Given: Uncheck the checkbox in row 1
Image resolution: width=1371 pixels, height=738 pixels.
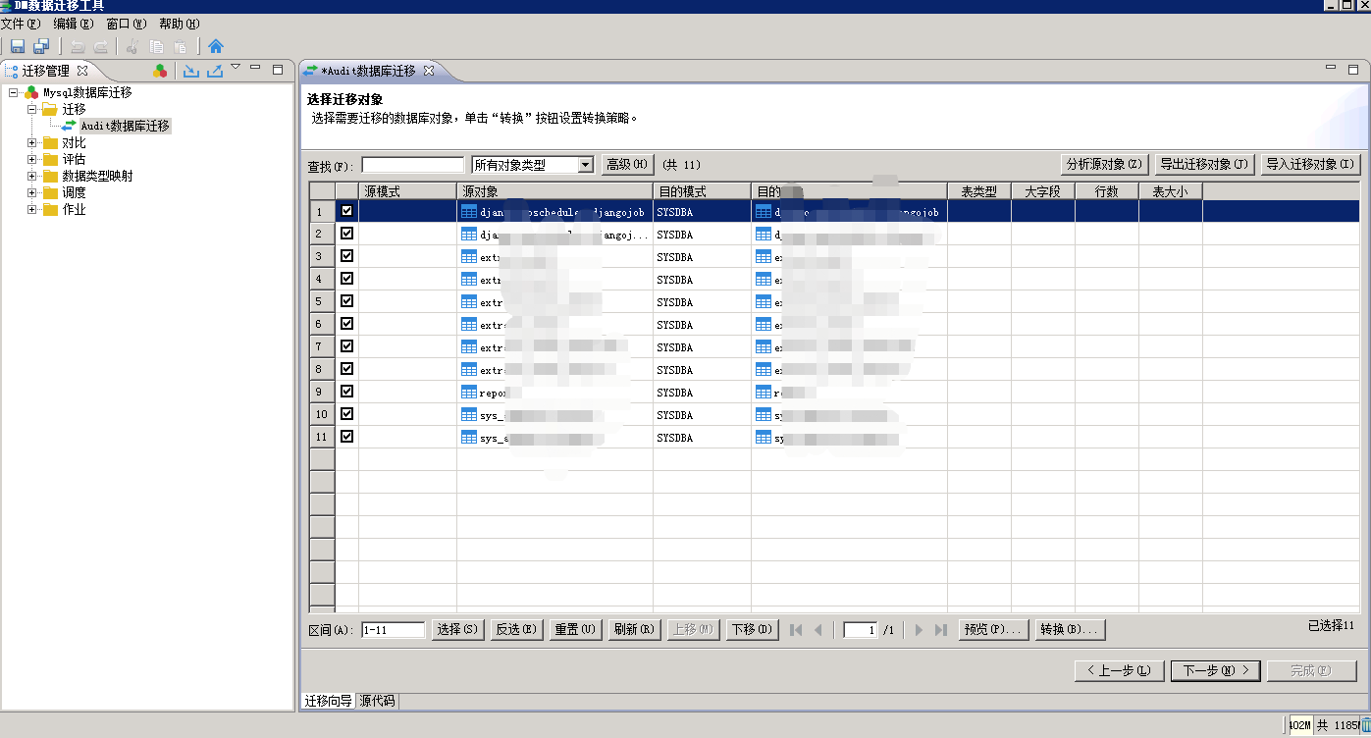Looking at the screenshot, I should tap(346, 211).
